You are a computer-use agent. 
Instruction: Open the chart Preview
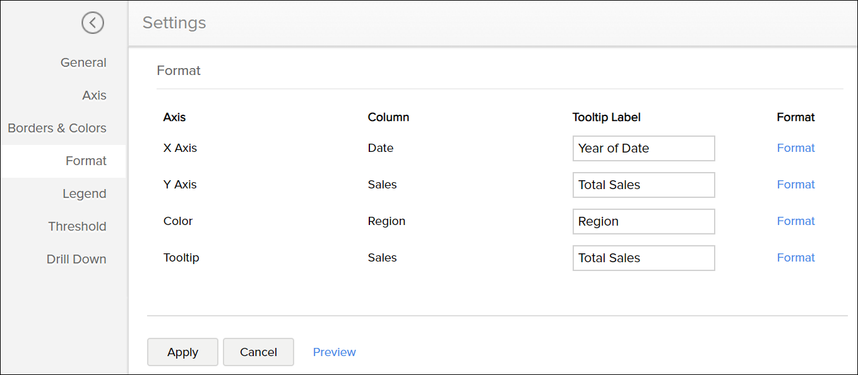334,352
